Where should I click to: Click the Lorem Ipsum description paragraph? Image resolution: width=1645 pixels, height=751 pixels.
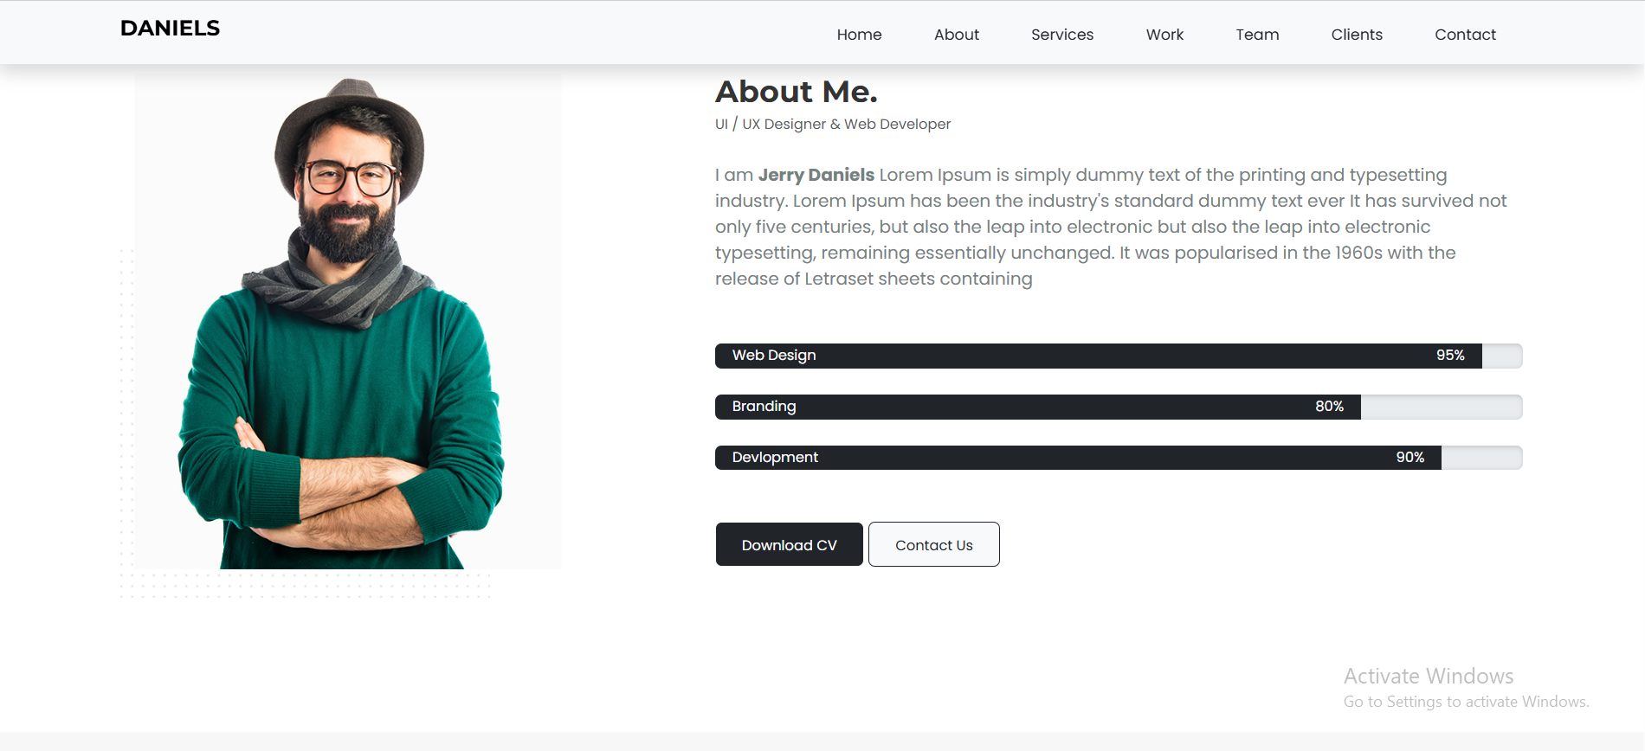1110,227
